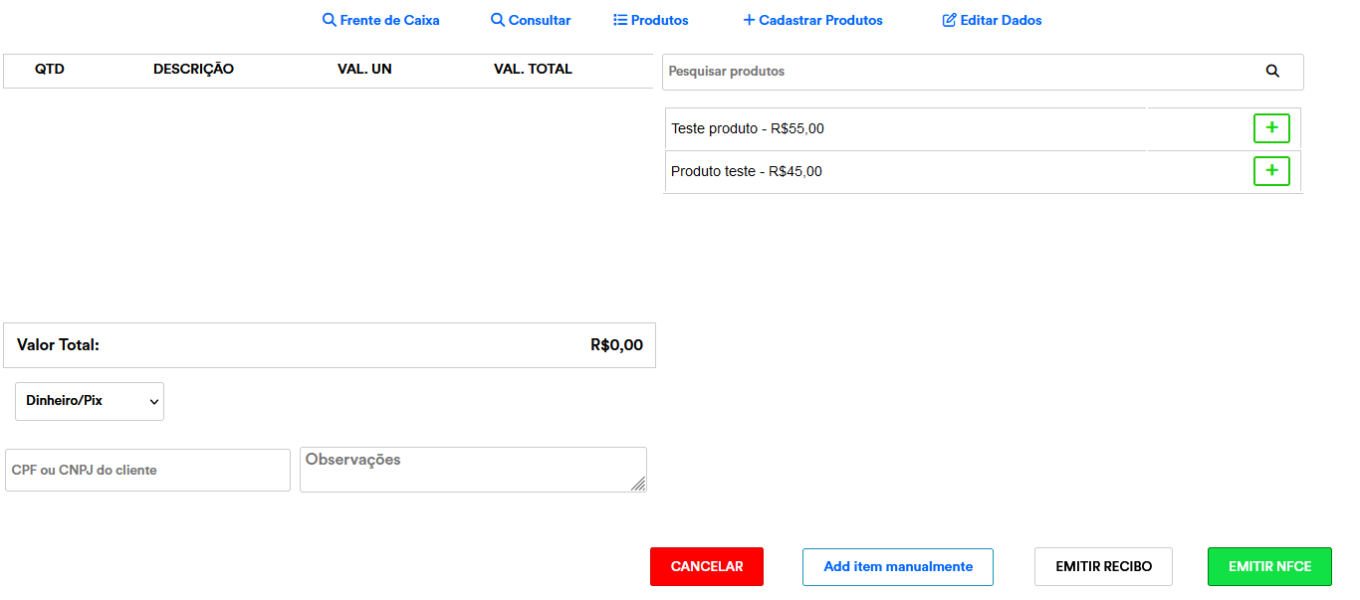Click the magnifier icon in product search
Viewport: 1360px width, 600px height.
tap(1271, 72)
